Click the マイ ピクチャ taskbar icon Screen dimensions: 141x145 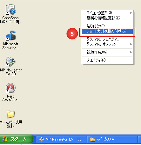coord(92,139)
